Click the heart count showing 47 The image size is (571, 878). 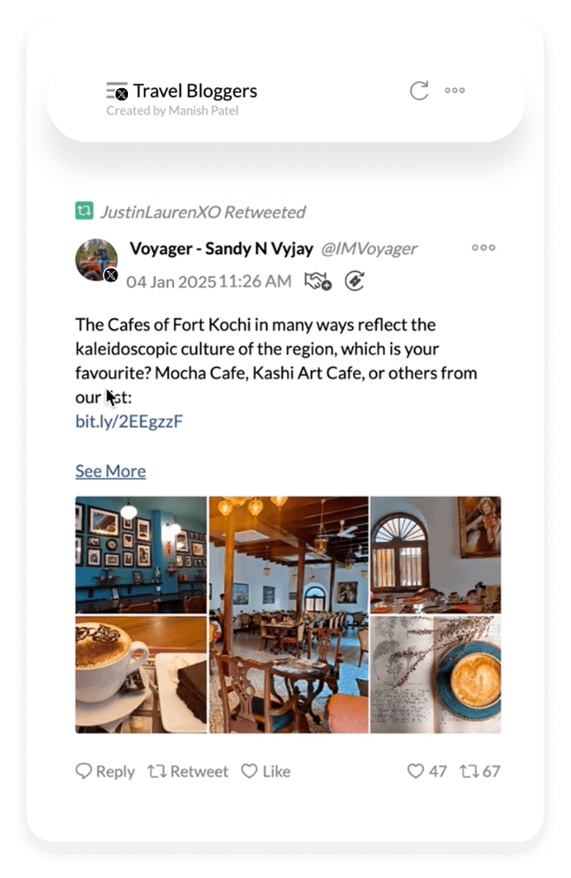click(426, 771)
